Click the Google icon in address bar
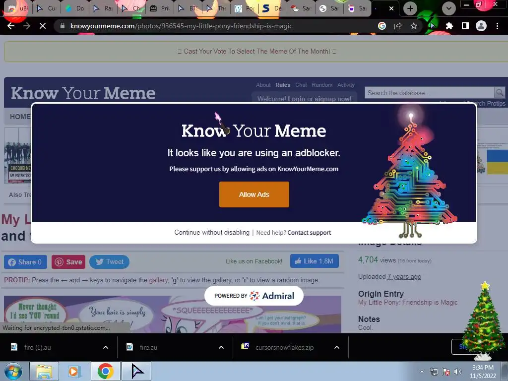 pos(382,26)
